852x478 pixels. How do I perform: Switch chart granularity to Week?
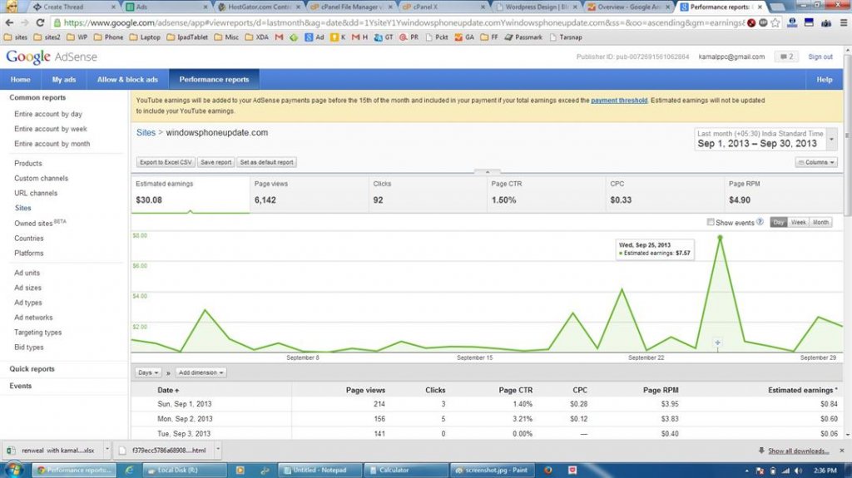(x=798, y=223)
